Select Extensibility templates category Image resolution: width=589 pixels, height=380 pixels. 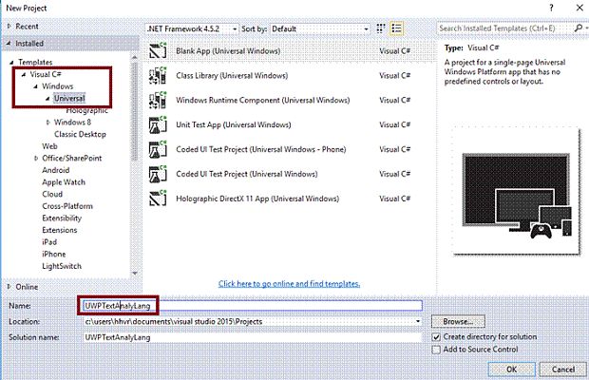(x=62, y=218)
